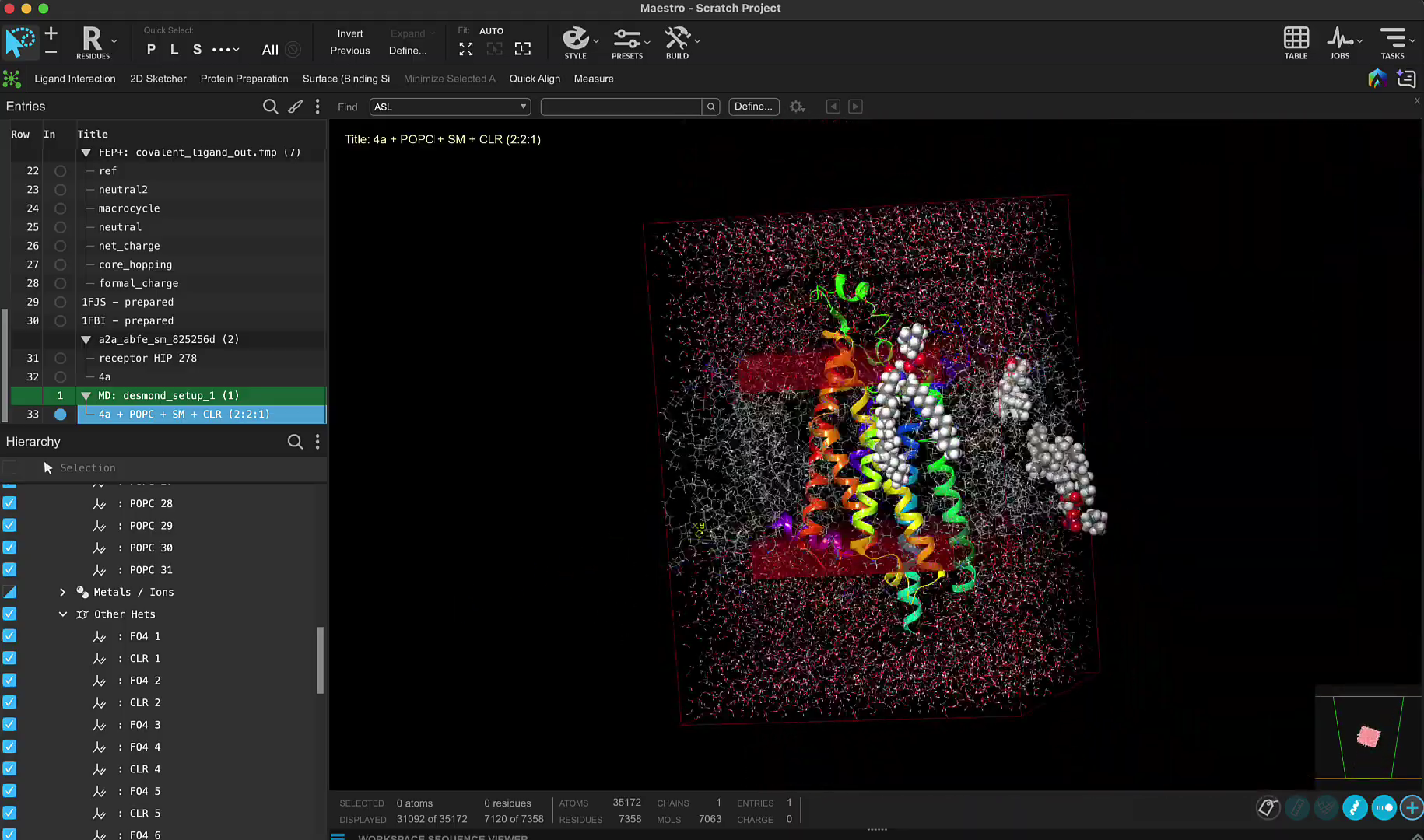Include the neutral2 entry in workspace
The image size is (1424, 840).
(x=60, y=190)
